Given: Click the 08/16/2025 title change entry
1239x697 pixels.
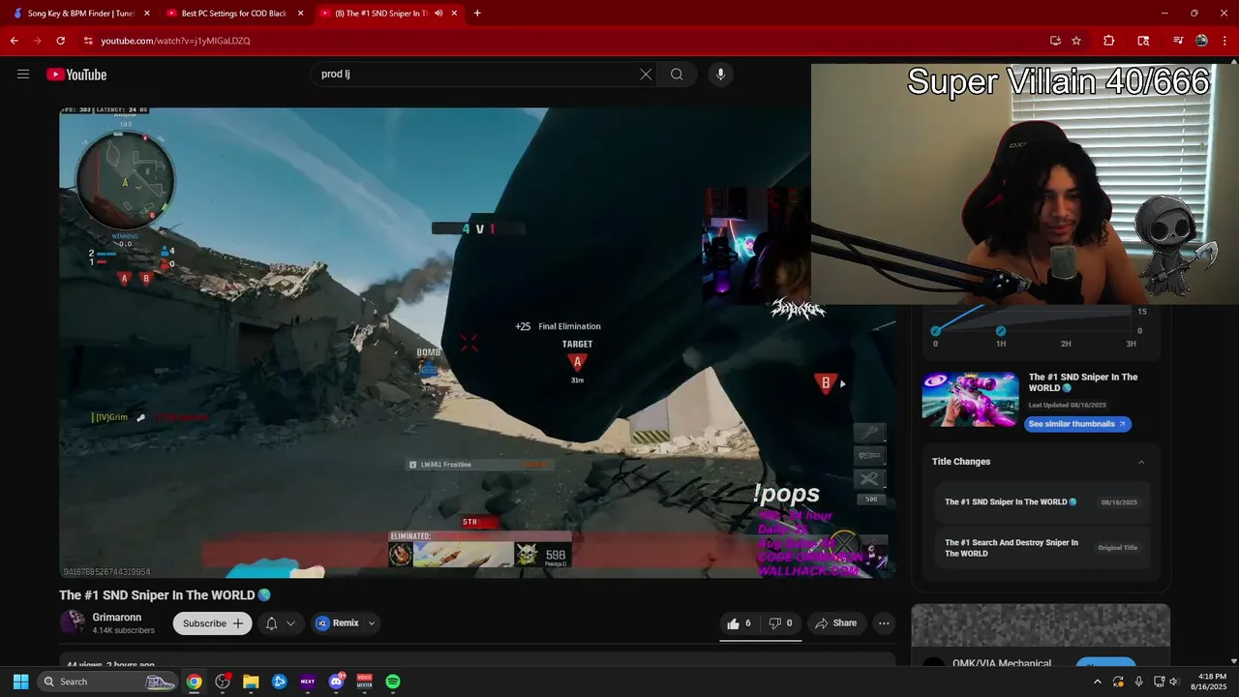Looking at the screenshot, I should pos(1042,502).
